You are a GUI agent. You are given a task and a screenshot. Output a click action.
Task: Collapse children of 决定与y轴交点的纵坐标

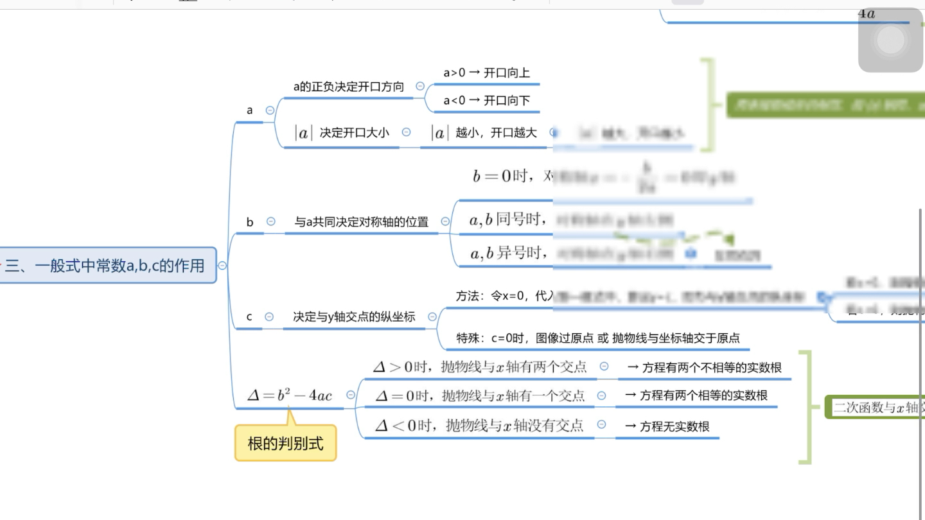point(432,316)
